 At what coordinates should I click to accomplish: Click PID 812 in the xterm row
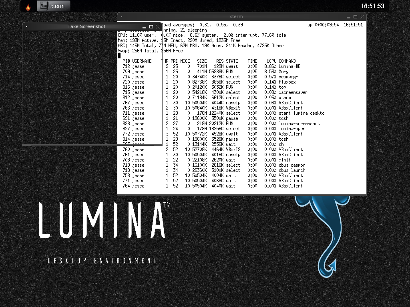click(126, 98)
